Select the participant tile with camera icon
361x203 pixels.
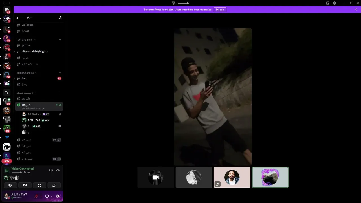[156, 177]
